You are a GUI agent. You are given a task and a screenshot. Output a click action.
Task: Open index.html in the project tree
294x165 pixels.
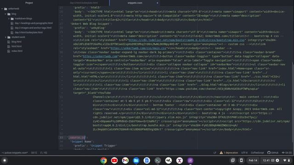coord(17,51)
